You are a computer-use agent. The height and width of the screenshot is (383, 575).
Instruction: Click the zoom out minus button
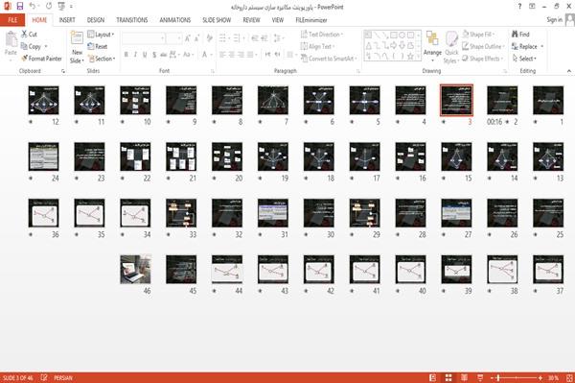tap(493, 377)
